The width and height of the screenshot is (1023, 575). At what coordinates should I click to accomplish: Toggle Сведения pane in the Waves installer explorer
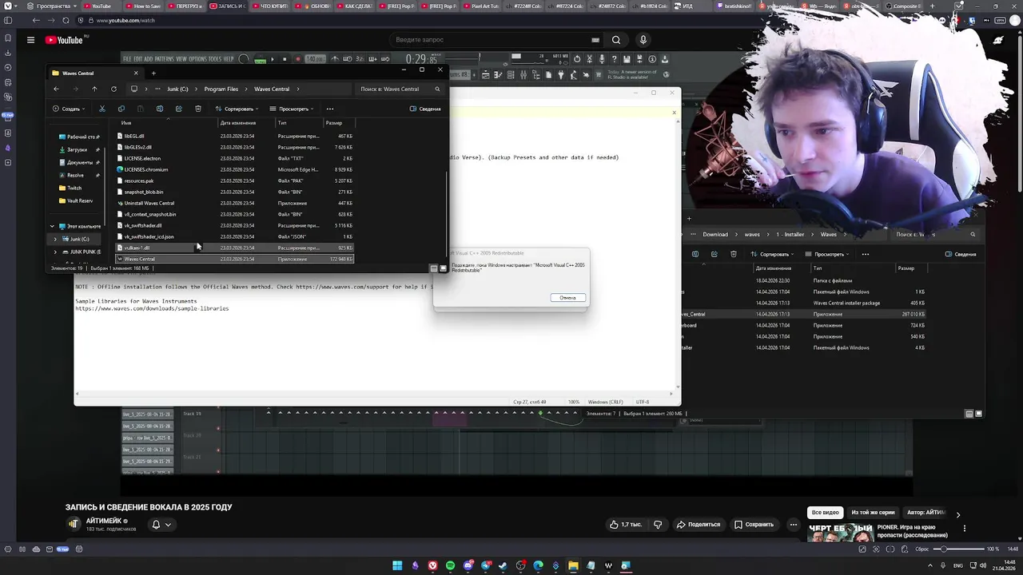click(961, 254)
